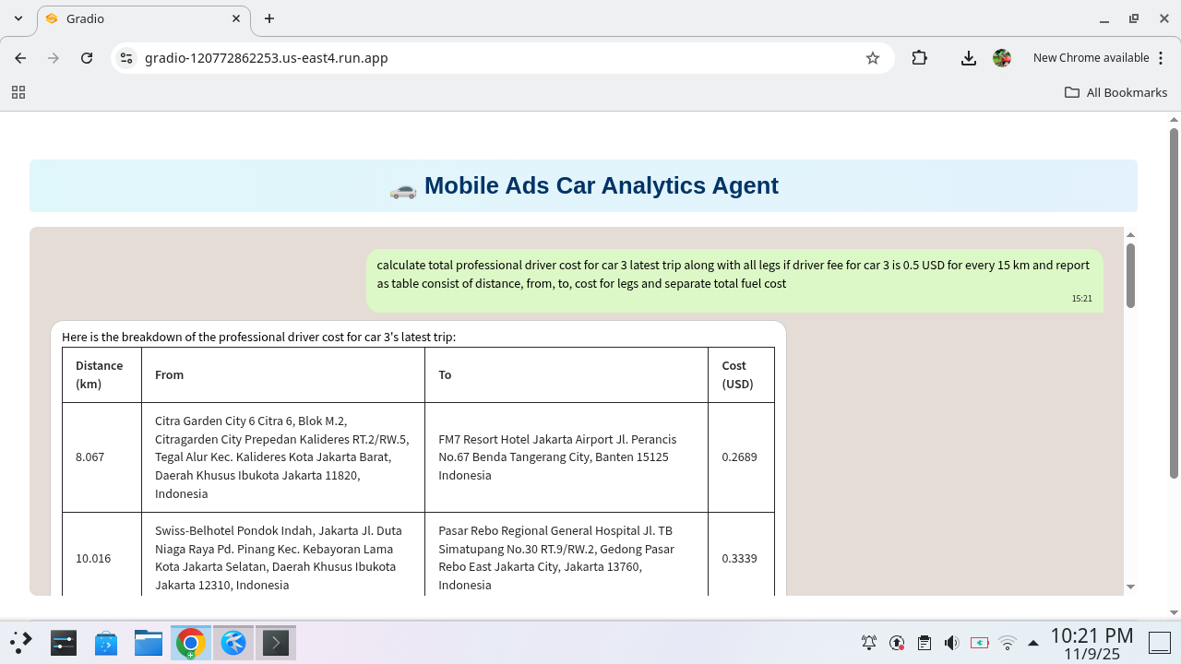Open Wi-Fi network tray icon

point(1008,643)
